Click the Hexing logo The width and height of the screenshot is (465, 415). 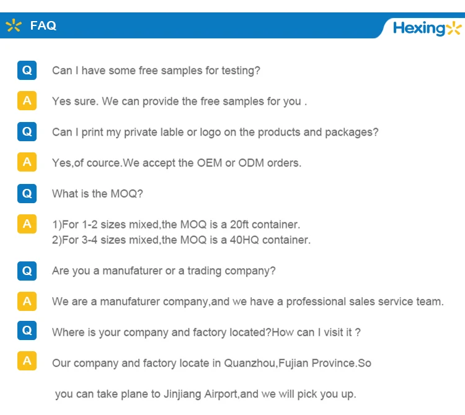click(x=428, y=28)
